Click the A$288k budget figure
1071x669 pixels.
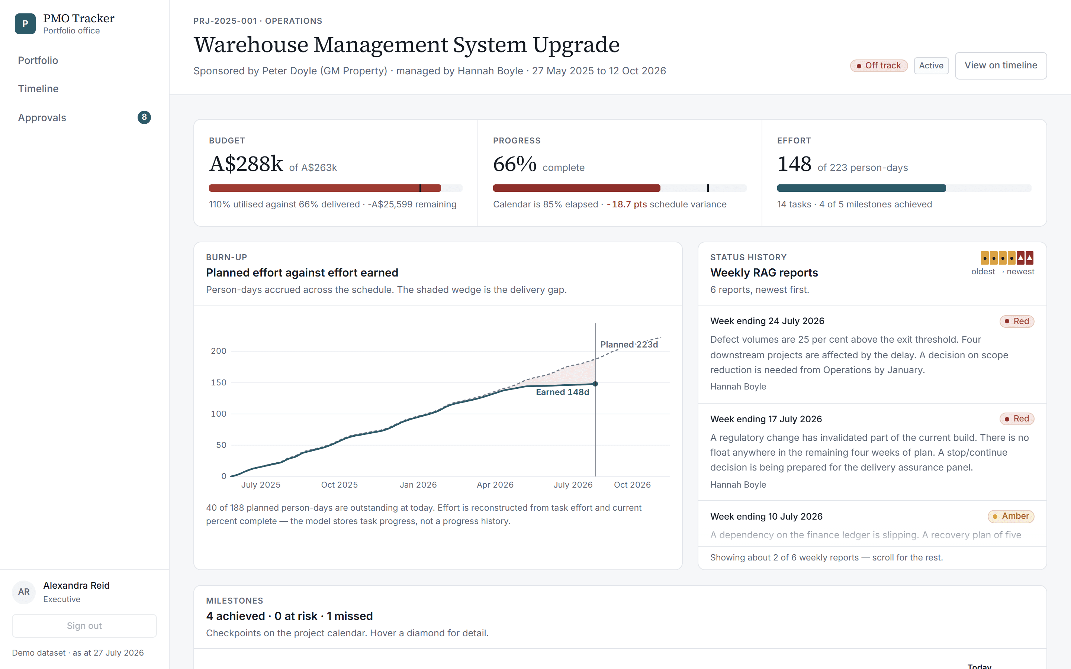[246, 164]
